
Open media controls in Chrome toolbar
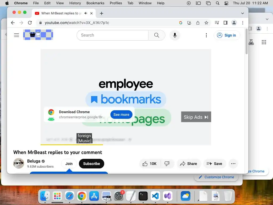click(x=217, y=23)
